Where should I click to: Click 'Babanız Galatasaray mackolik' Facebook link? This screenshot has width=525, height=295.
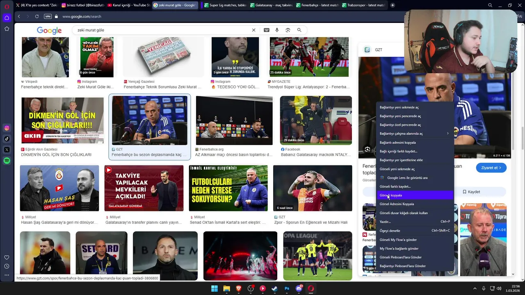click(316, 155)
